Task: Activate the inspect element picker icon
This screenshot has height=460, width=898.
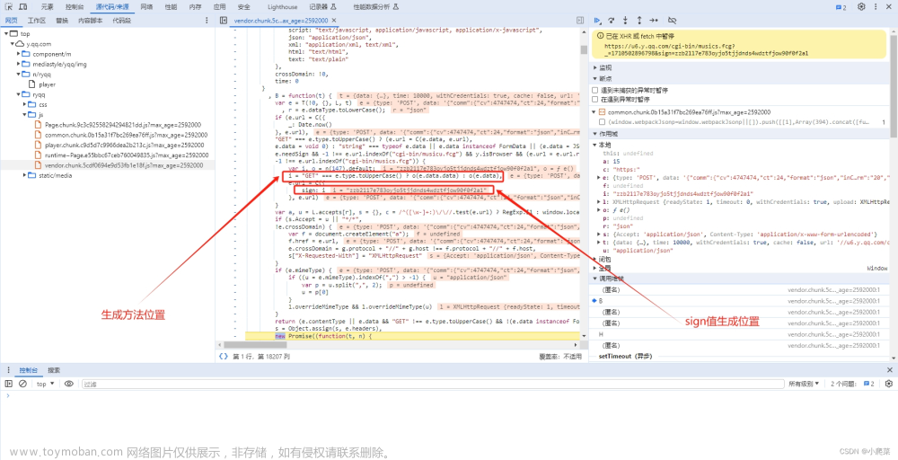Action: [9, 7]
